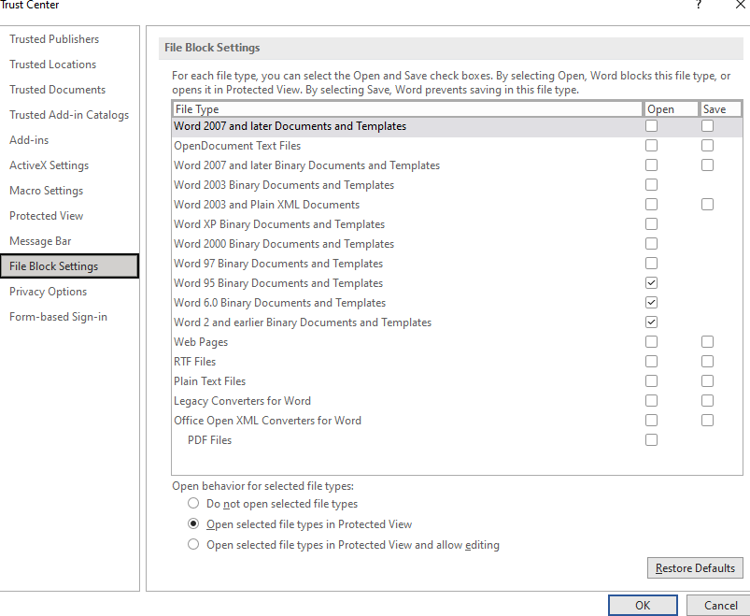The image size is (750, 616).
Task: Click the Save column header
Action: coord(721,109)
